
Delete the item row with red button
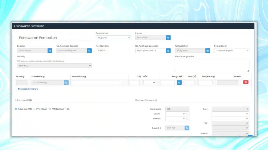click(246, 82)
